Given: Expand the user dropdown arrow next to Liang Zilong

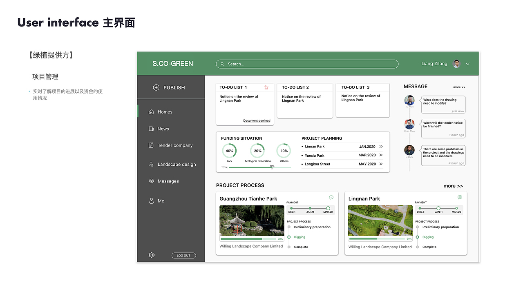Looking at the screenshot, I should pyautogui.click(x=468, y=64).
